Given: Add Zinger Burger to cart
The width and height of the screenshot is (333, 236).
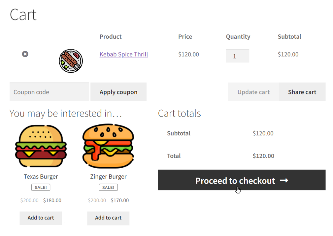Looking at the screenshot, I should point(108,218).
